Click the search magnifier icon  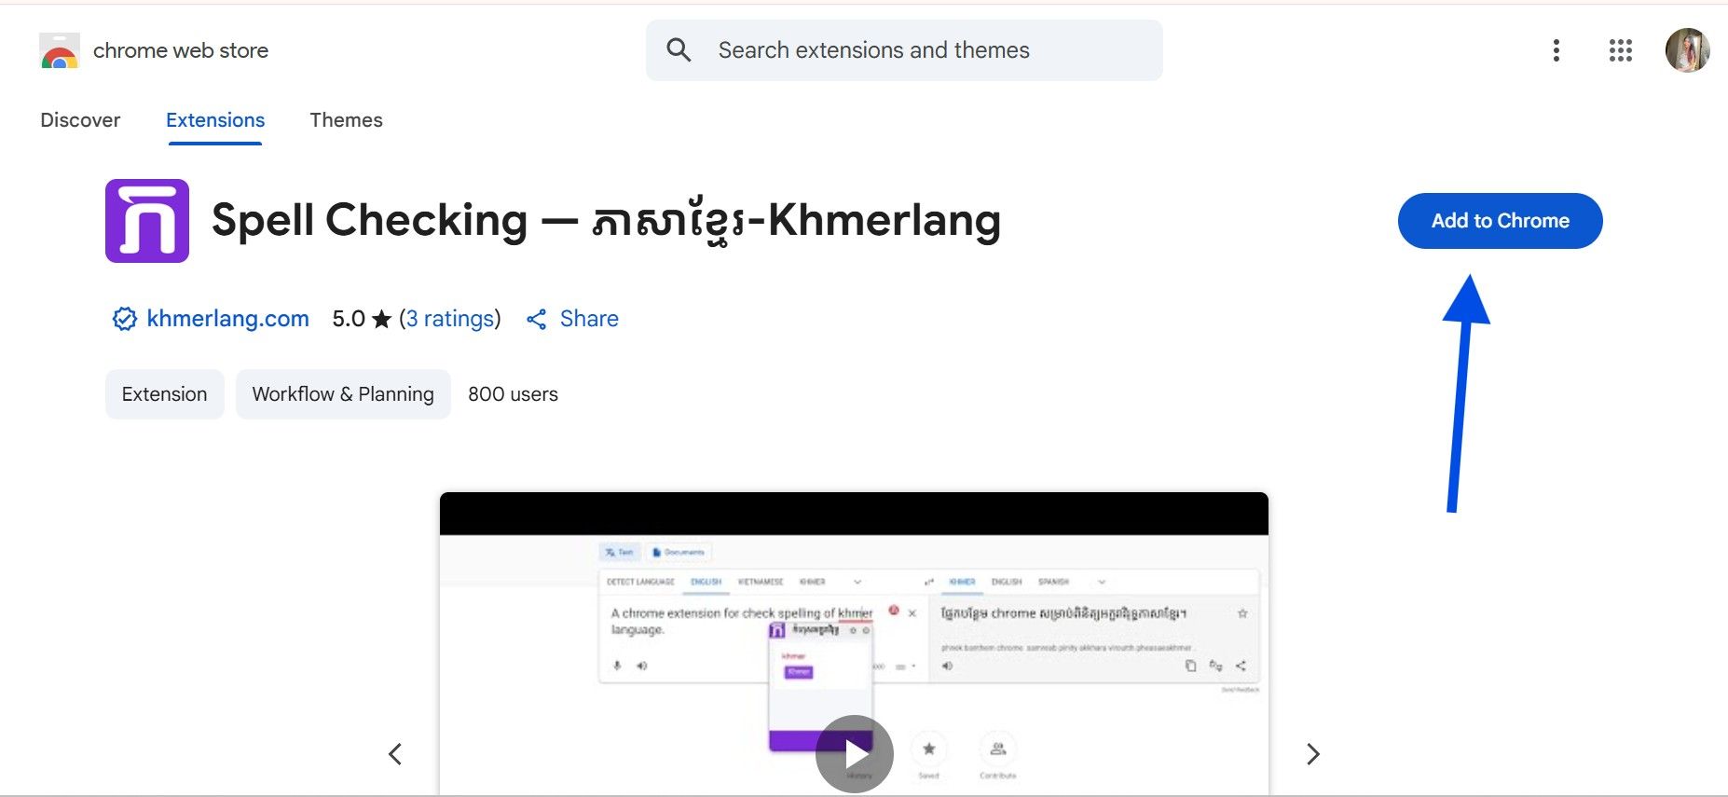coord(679,50)
